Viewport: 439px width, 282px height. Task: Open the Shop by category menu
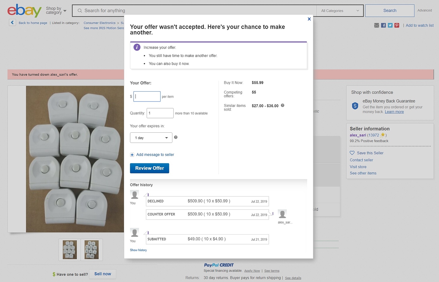[56, 11]
